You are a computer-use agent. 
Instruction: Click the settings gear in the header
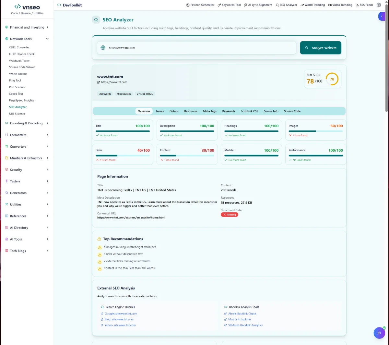pos(379,5)
